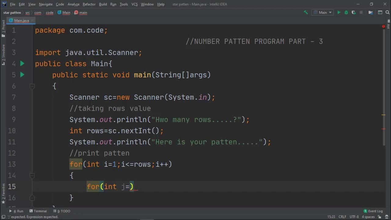
Task: Open the Project Structure dialog
Action: (x=371, y=13)
